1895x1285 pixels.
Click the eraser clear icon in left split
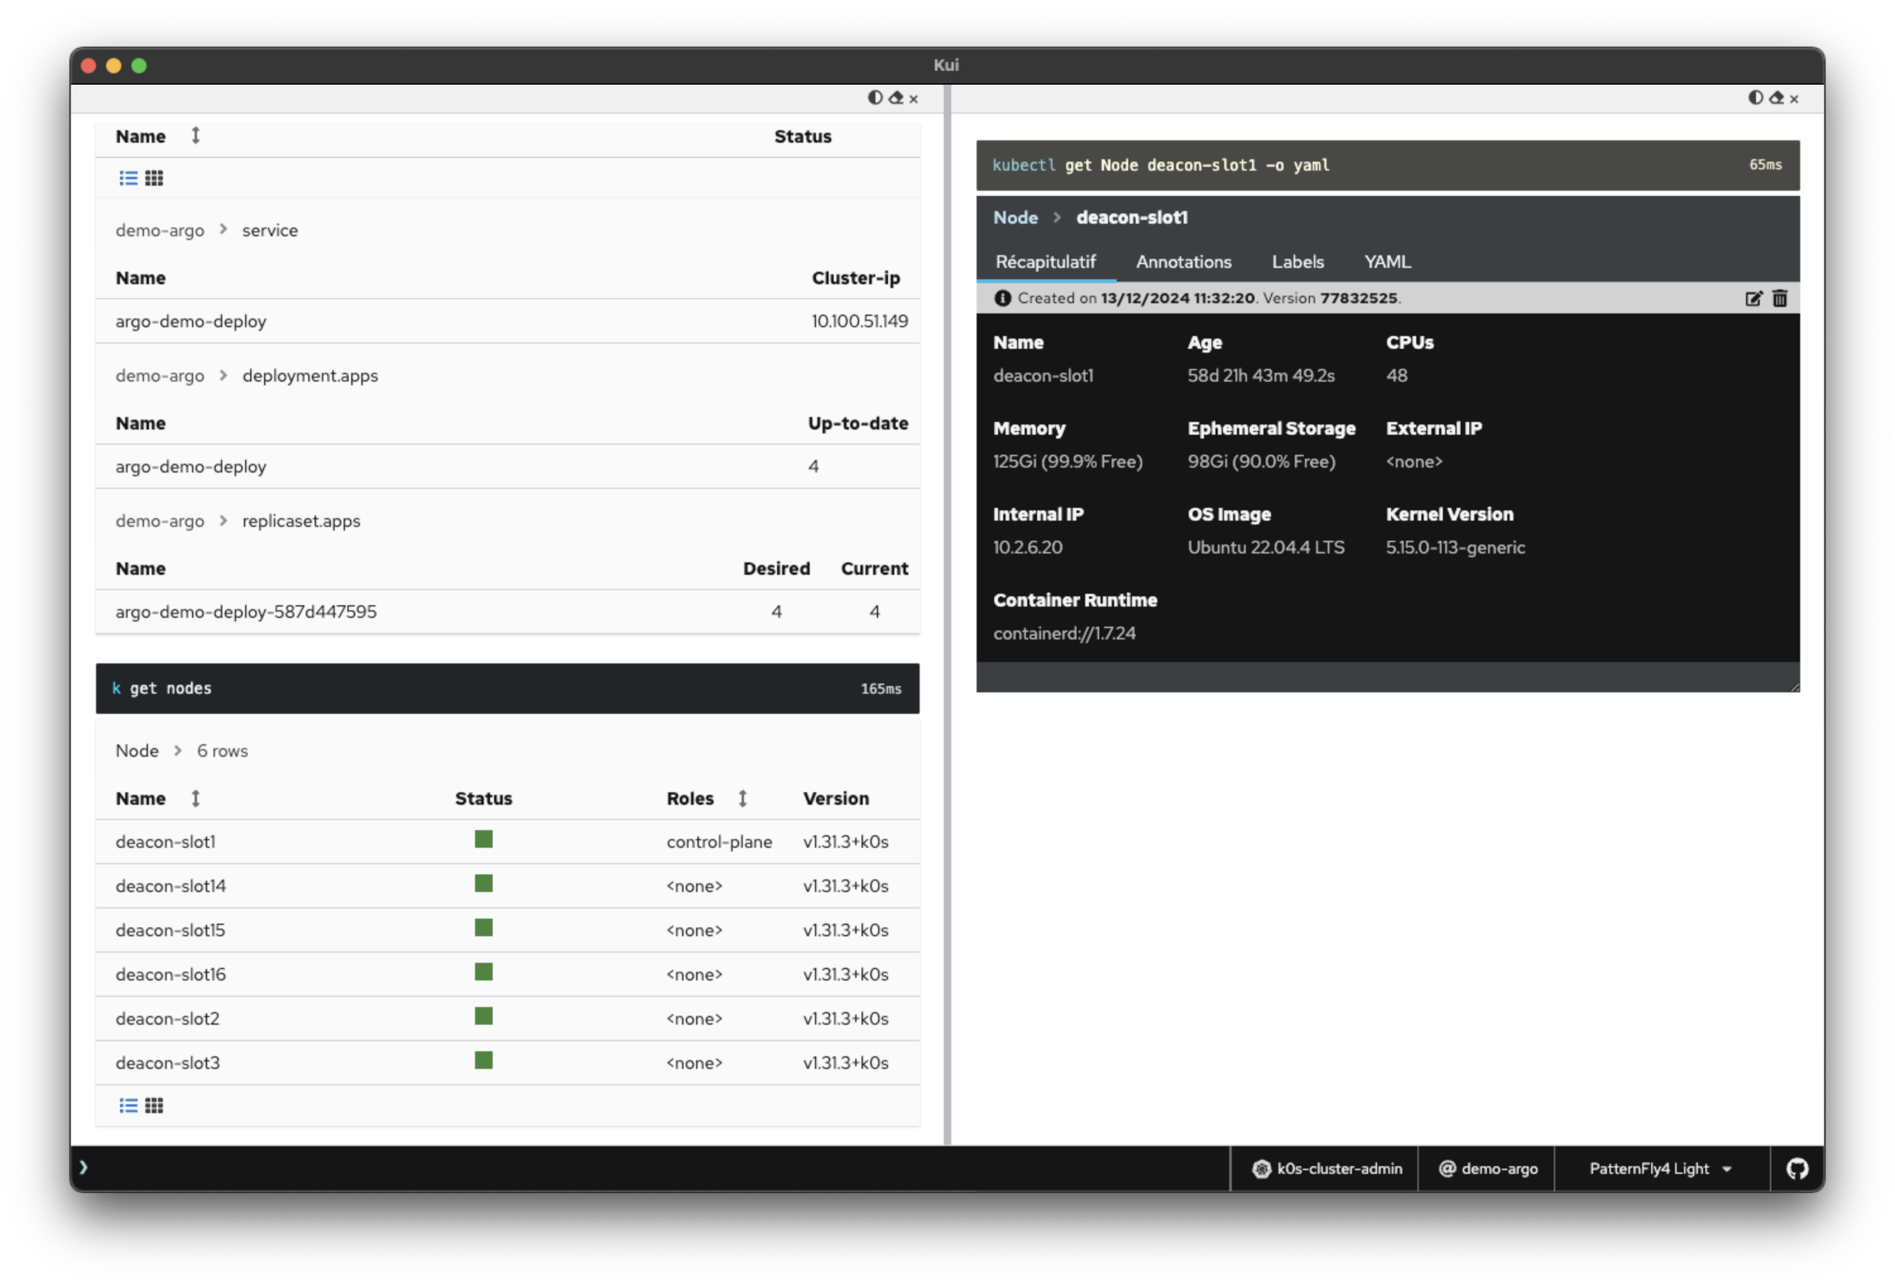(895, 98)
